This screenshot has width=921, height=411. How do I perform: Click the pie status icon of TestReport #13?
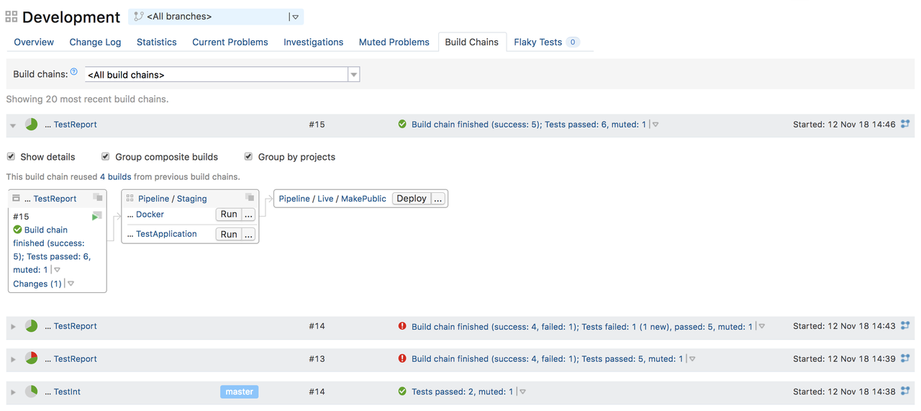tap(31, 358)
